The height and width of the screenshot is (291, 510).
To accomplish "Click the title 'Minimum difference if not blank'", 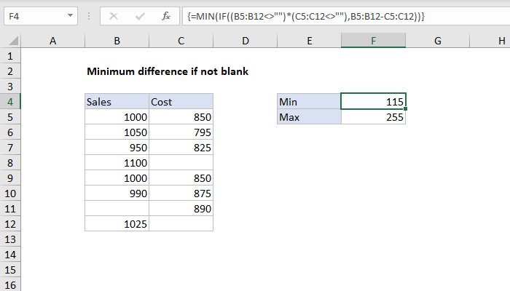I will tap(168, 71).
